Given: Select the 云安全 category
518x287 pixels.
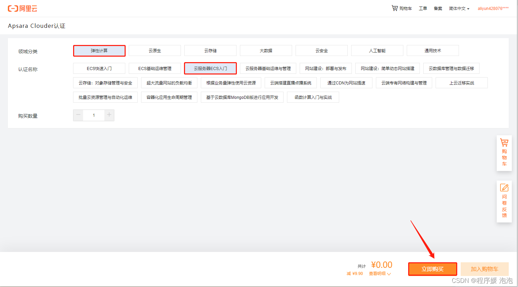Looking at the screenshot, I should click(x=322, y=51).
